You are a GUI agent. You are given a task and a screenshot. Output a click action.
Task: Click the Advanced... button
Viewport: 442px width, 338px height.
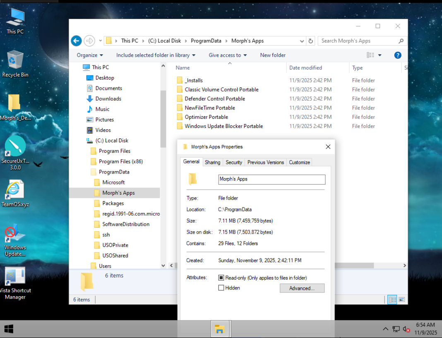click(302, 288)
